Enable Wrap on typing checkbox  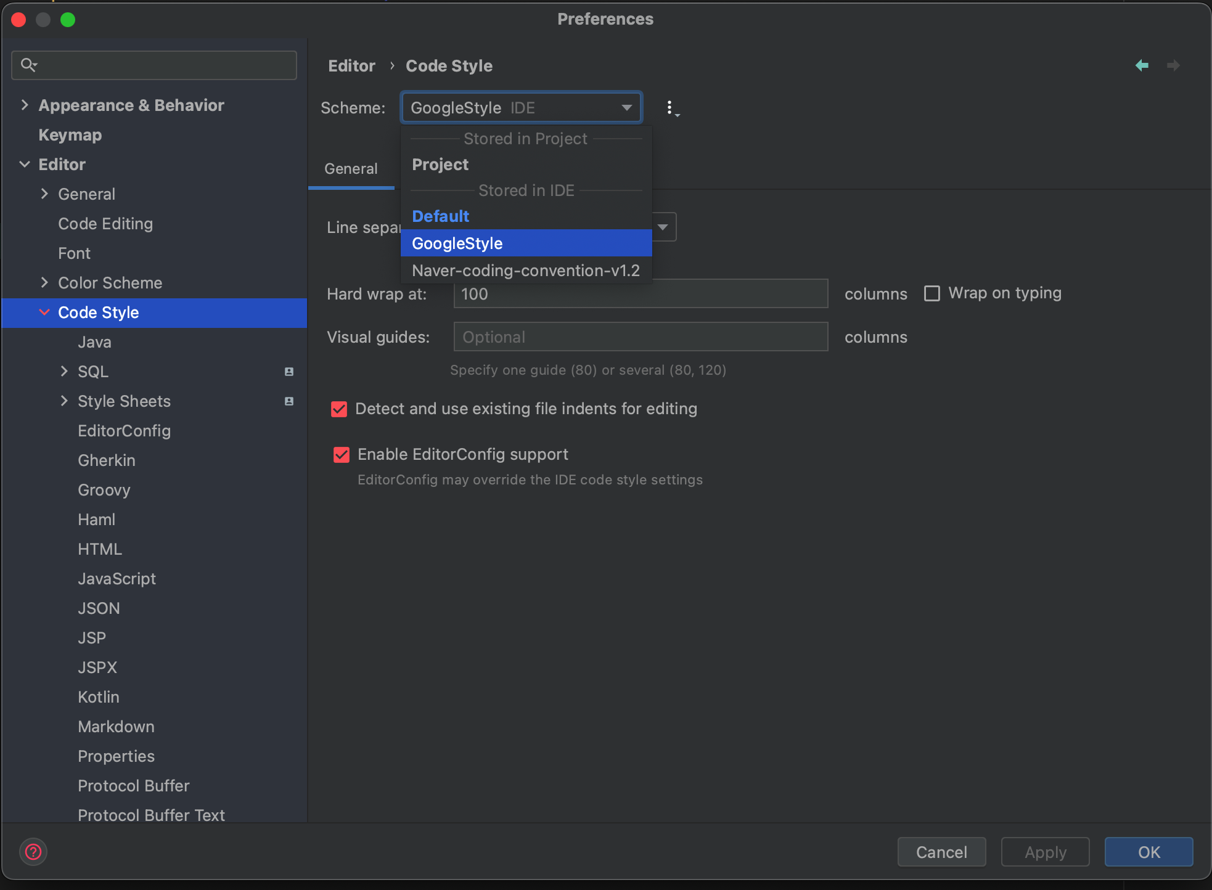click(x=932, y=293)
